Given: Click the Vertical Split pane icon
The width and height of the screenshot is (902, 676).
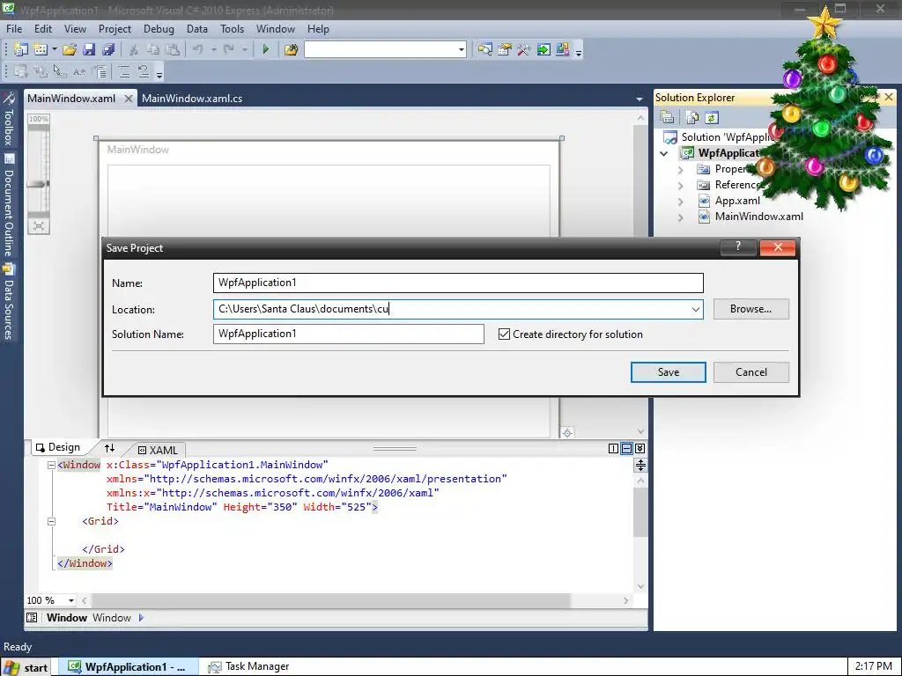Looking at the screenshot, I should pos(613,448).
